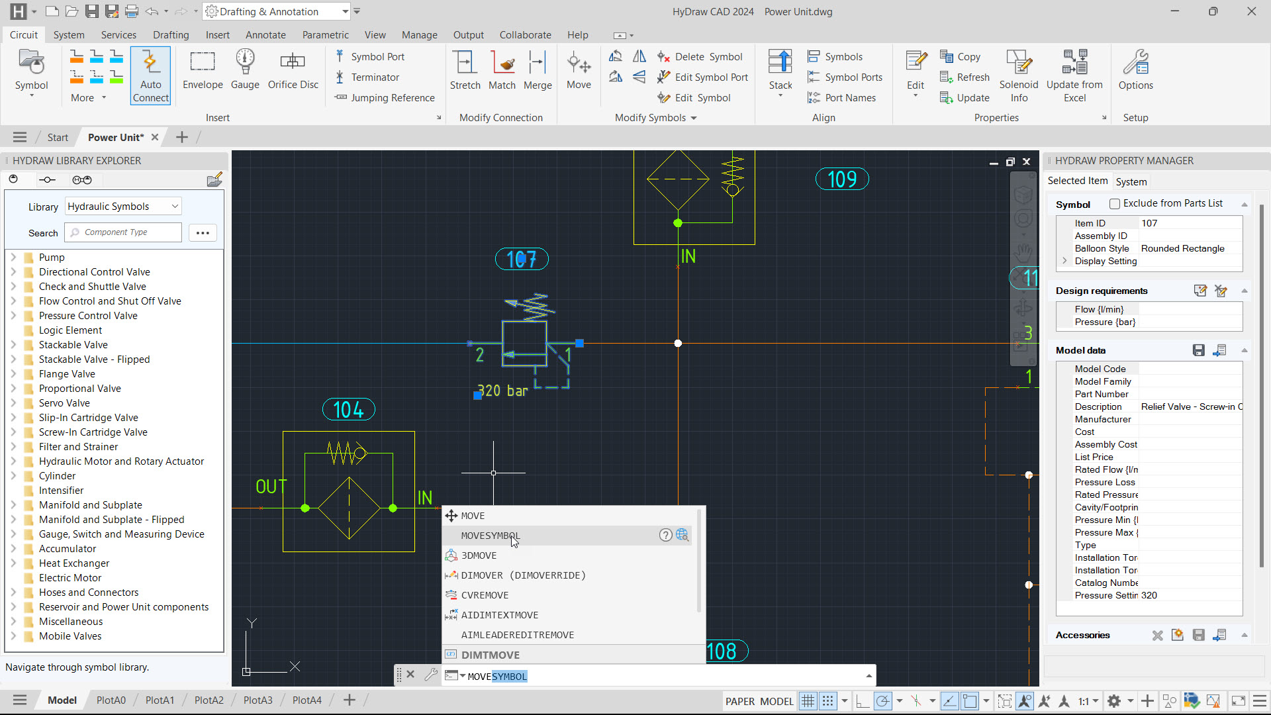Add a new layout with plus button

349,700
